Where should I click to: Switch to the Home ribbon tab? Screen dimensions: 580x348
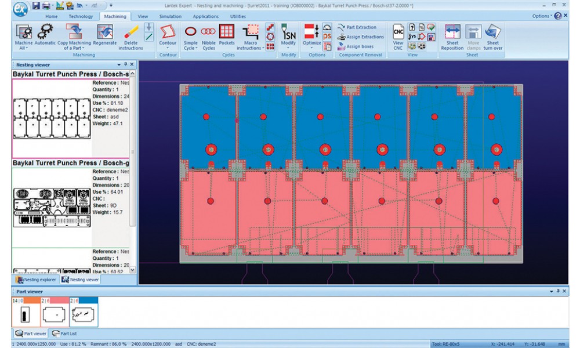coord(51,16)
